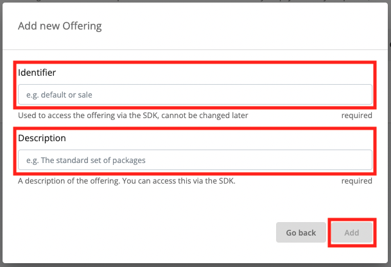
Task: Click the Description field label
Action: click(x=42, y=138)
